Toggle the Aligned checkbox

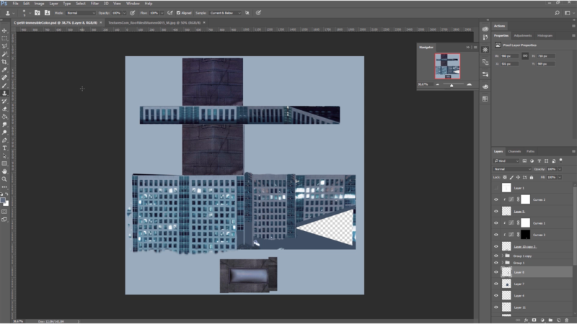tap(178, 13)
